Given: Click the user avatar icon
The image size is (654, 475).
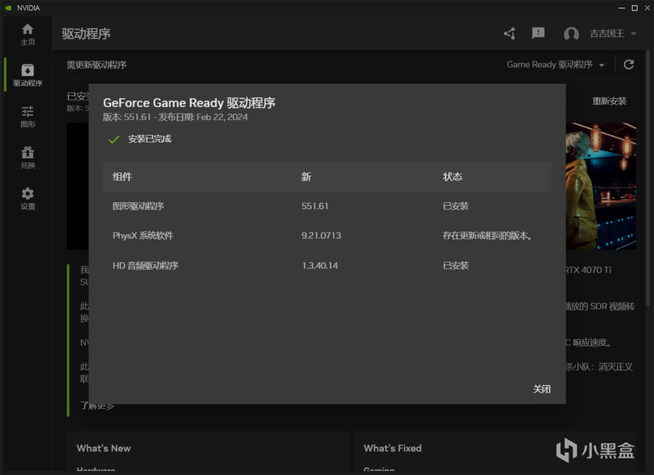Looking at the screenshot, I should pyautogui.click(x=571, y=34).
